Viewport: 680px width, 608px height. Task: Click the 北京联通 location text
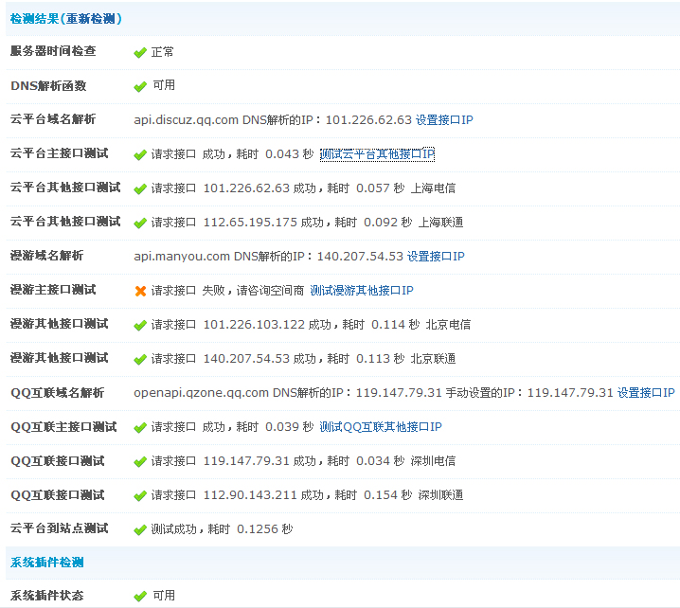click(x=433, y=359)
